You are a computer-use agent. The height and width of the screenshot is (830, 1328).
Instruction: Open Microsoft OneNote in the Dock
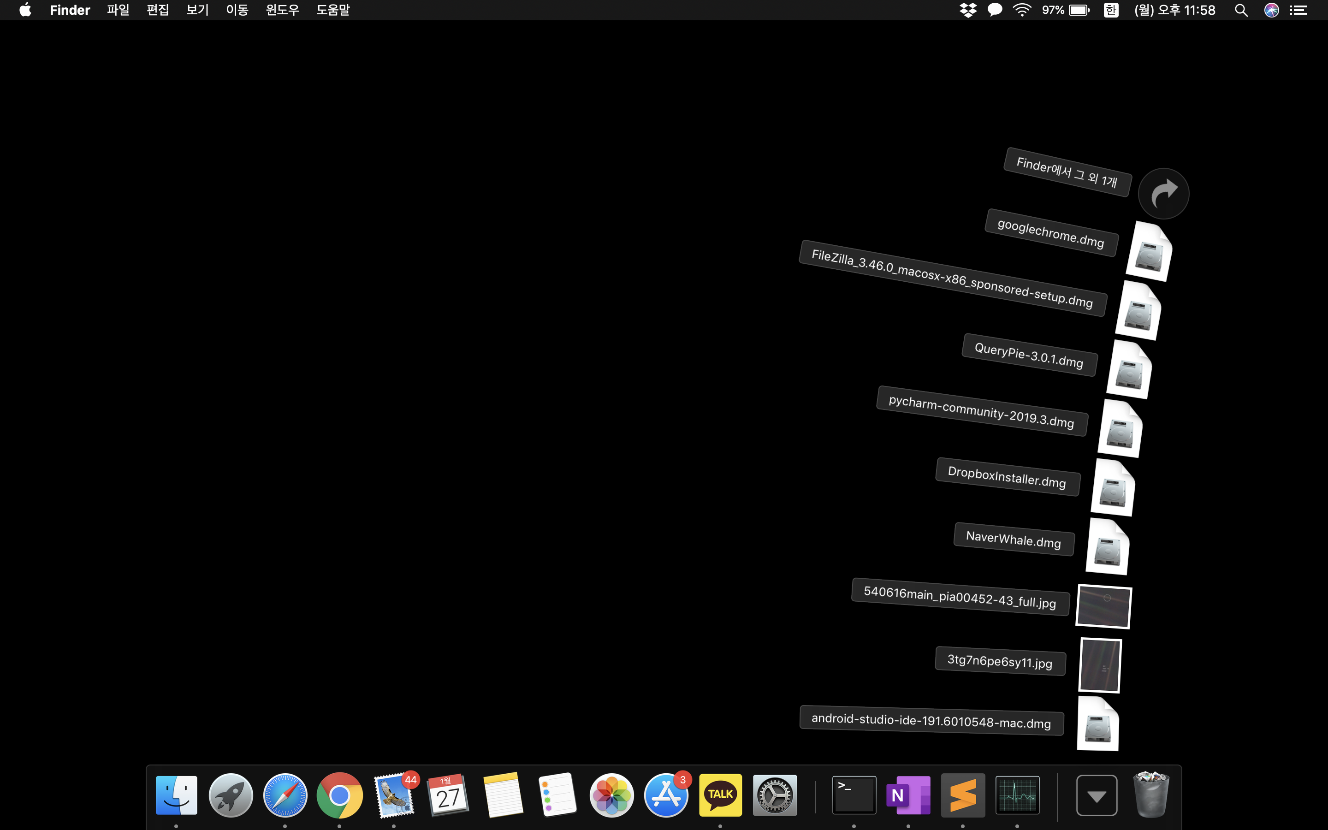click(908, 795)
